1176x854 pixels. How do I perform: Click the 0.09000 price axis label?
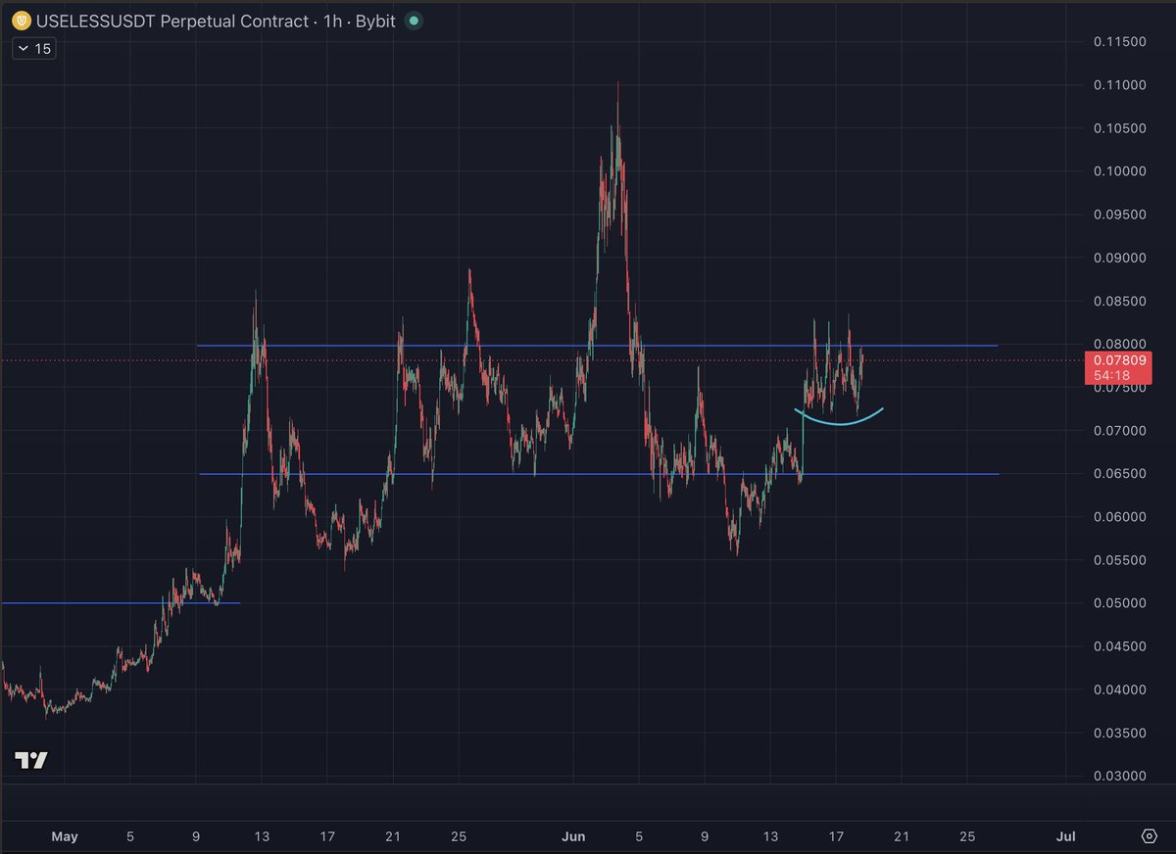tap(1120, 259)
